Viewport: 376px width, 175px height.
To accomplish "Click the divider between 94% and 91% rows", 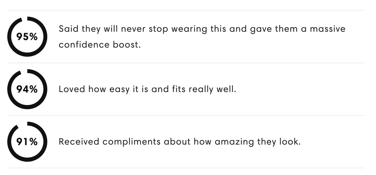I will tap(186, 115).
